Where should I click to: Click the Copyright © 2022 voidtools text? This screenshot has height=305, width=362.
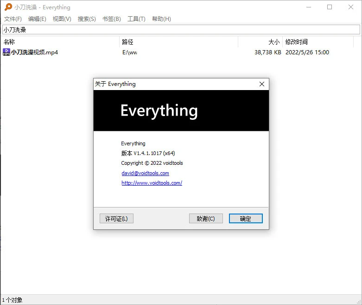[x=152, y=163]
